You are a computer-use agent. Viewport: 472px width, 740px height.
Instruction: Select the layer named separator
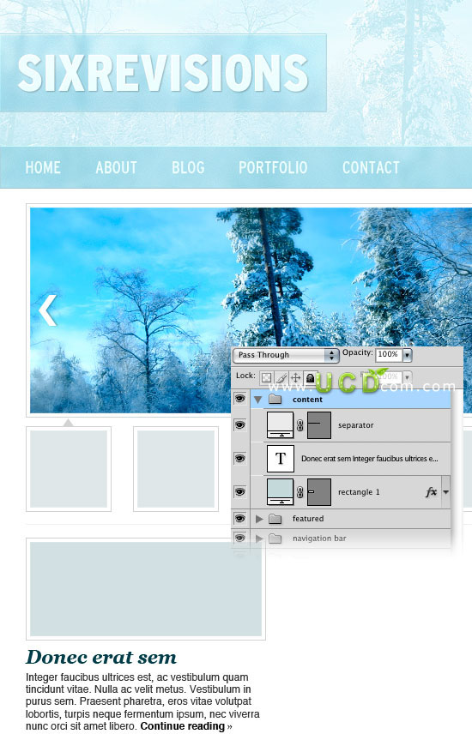click(x=356, y=425)
